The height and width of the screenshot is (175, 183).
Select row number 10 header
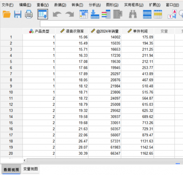pyautogui.click(x=11, y=92)
